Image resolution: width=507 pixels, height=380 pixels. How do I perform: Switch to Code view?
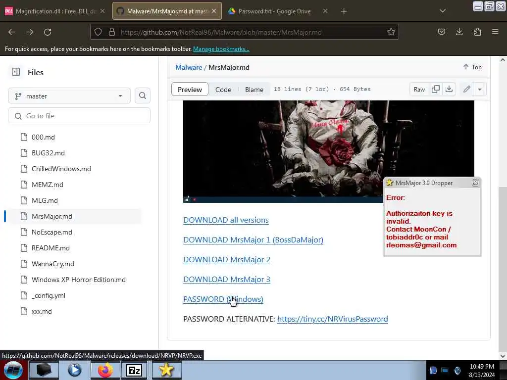[223, 90]
